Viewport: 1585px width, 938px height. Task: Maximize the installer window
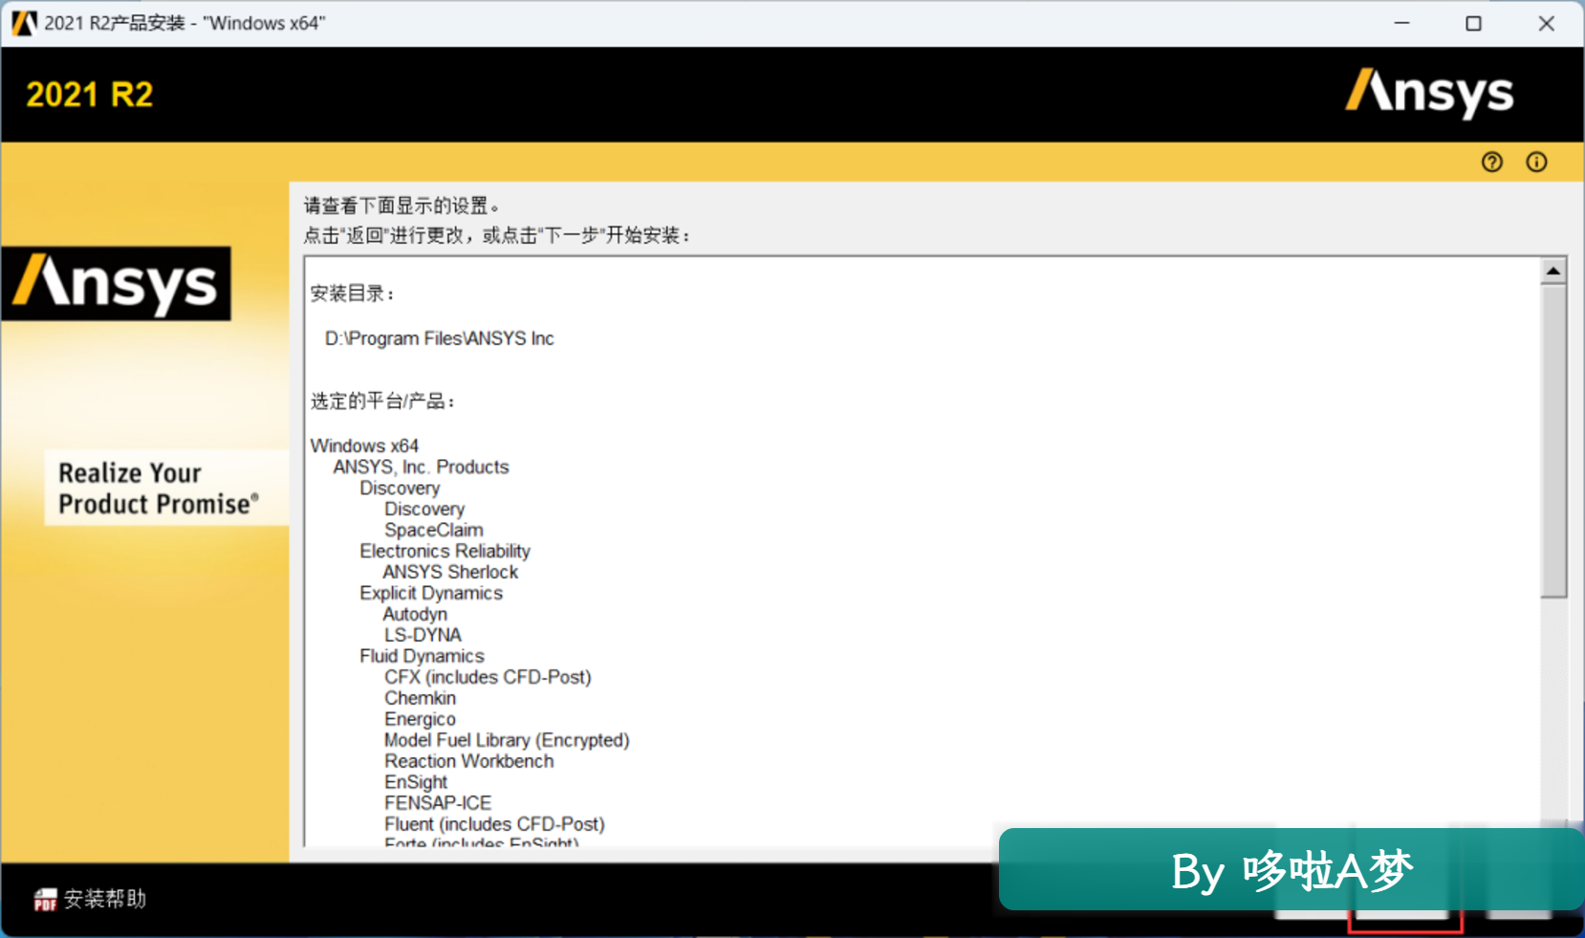click(1473, 23)
